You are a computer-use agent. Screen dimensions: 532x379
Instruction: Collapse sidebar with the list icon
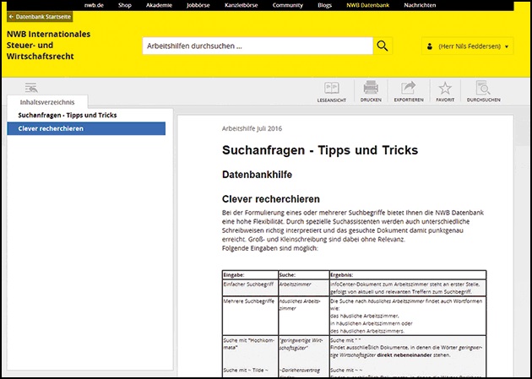31,87
